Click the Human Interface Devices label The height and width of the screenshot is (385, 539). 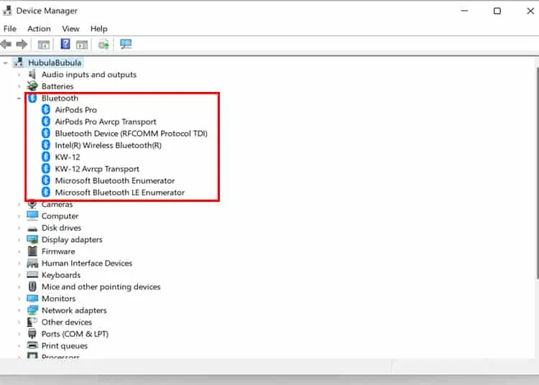click(x=87, y=263)
